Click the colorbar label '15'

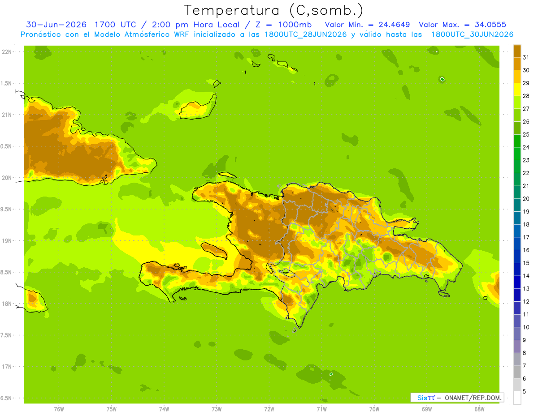coord(526,263)
